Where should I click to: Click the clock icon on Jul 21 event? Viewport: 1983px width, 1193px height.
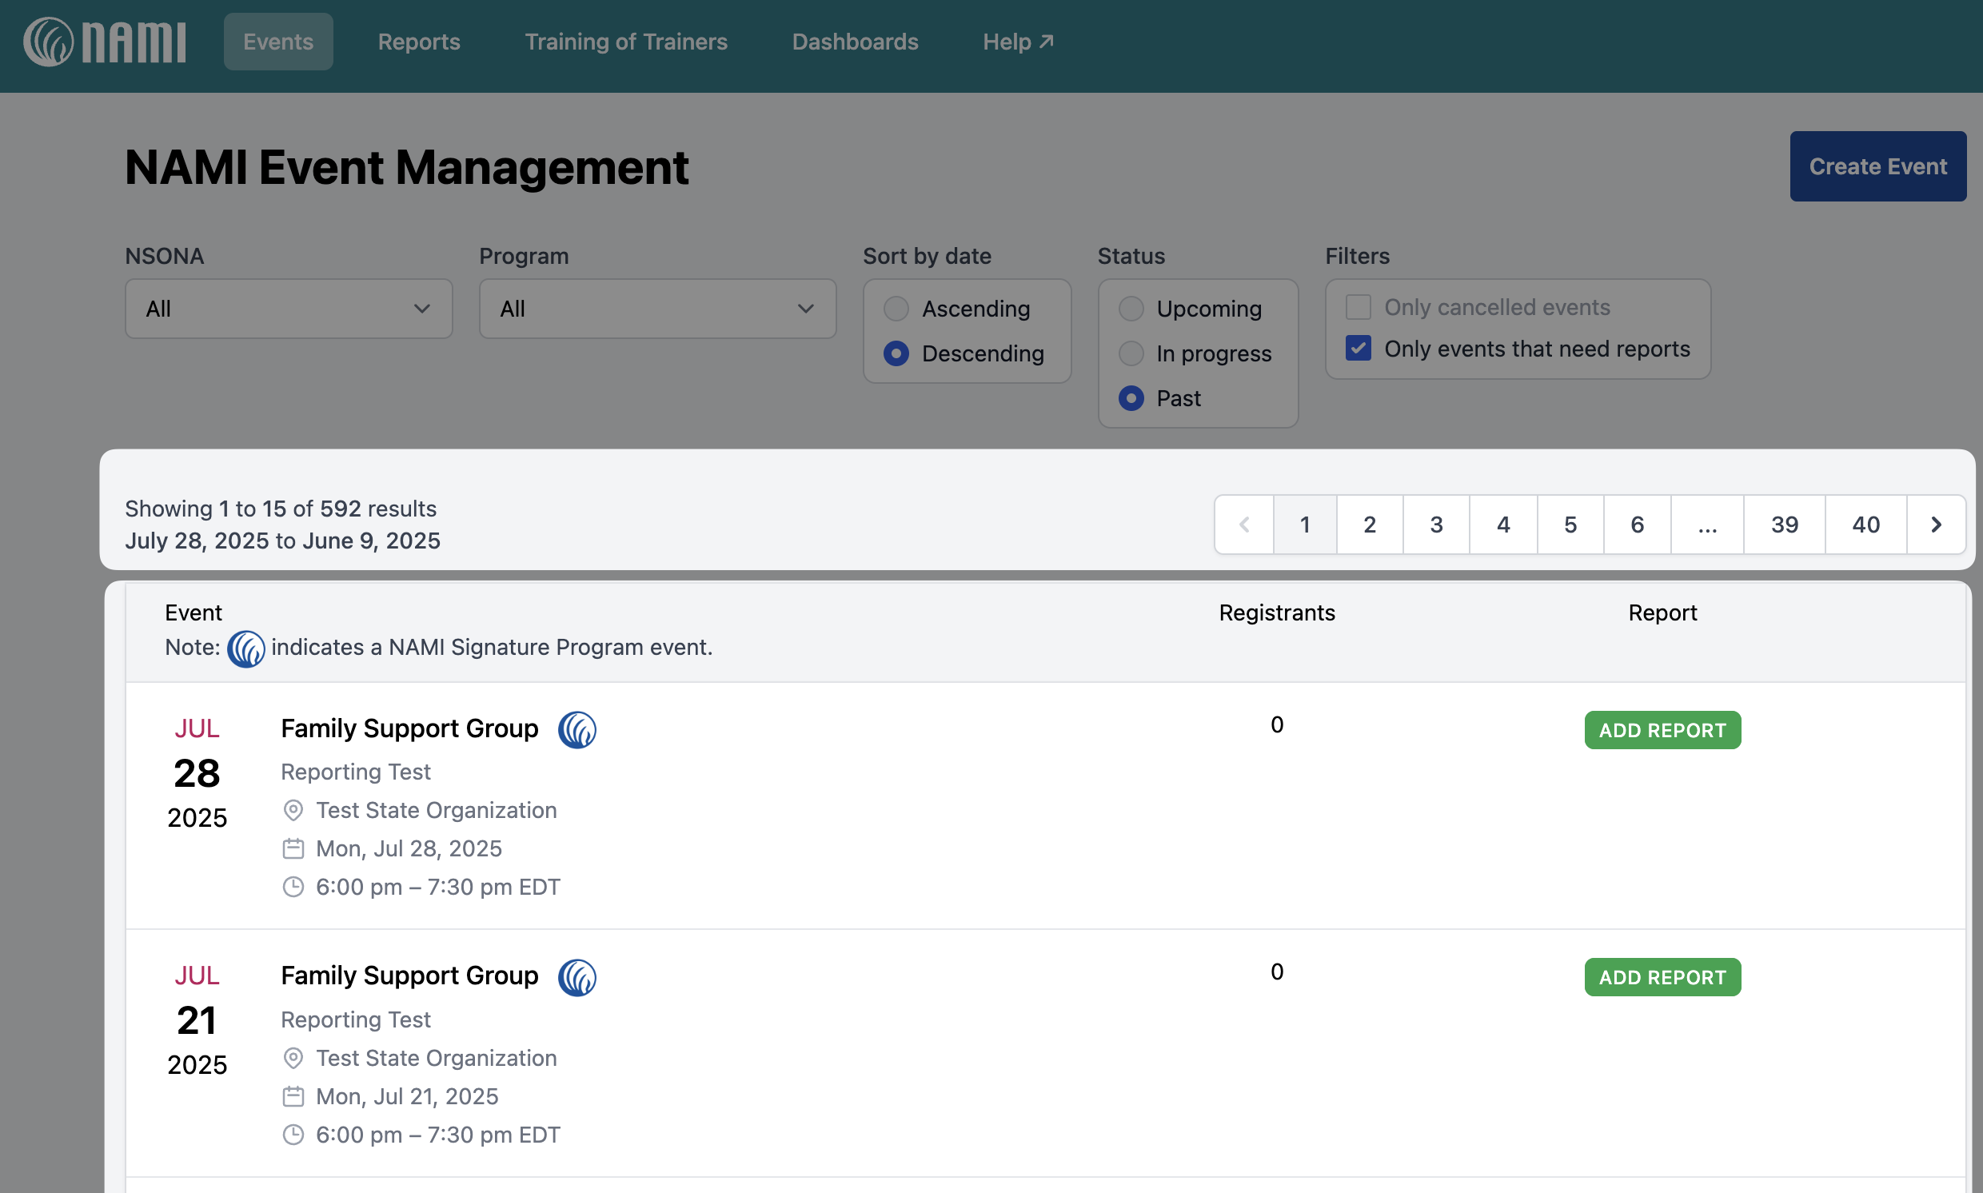[x=293, y=1135]
